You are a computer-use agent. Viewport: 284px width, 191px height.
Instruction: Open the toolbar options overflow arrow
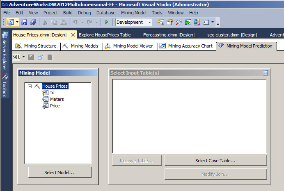coord(218,23)
